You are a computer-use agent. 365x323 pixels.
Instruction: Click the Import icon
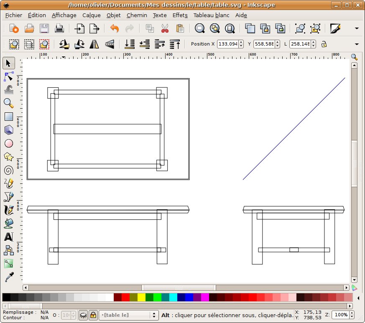79,29
